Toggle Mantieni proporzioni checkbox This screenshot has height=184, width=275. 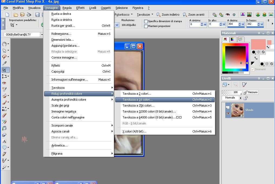(x=146, y=26)
